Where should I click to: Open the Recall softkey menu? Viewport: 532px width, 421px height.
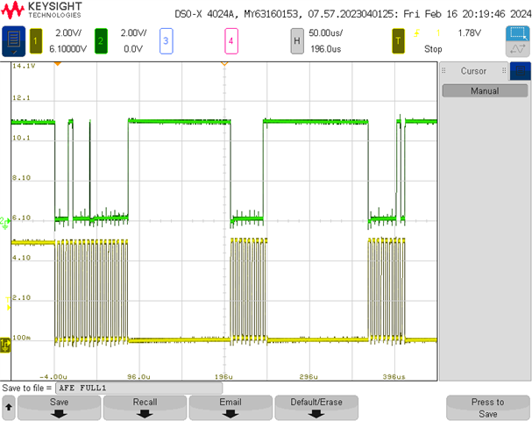[145, 408]
